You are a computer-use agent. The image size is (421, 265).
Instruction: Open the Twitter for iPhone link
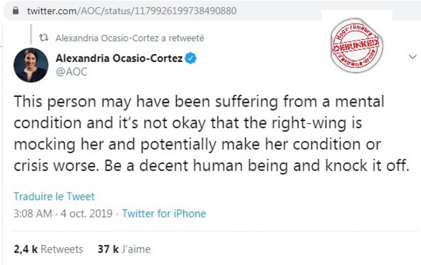[x=164, y=214]
